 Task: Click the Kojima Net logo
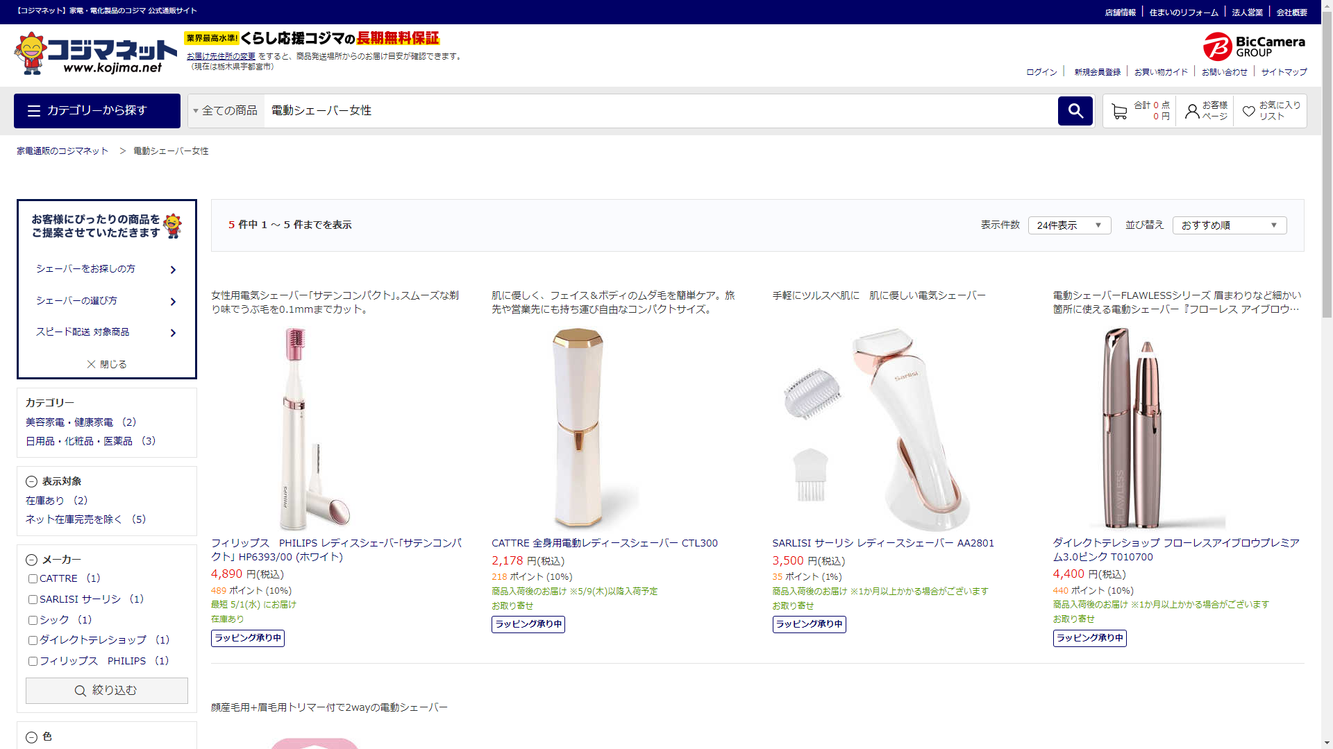pyautogui.click(x=95, y=53)
